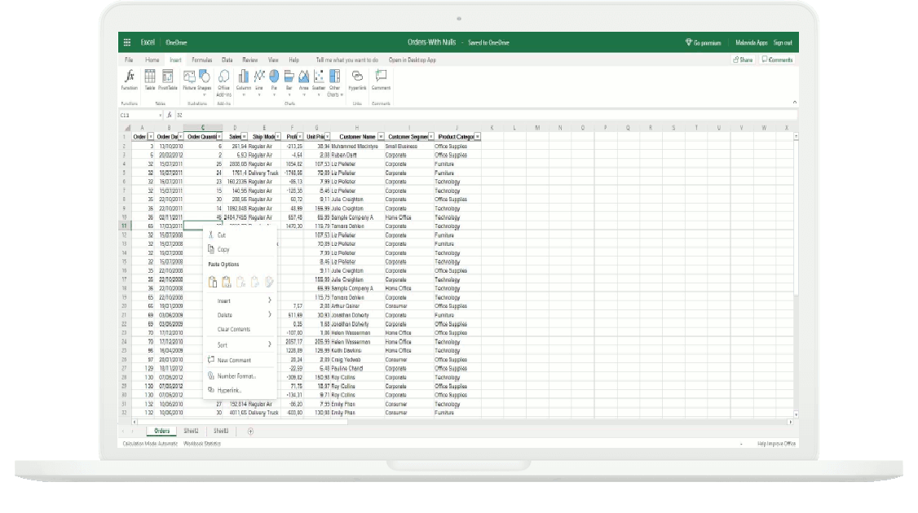The height and width of the screenshot is (513, 918).
Task: Switch to the Home tab
Action: coord(152,59)
